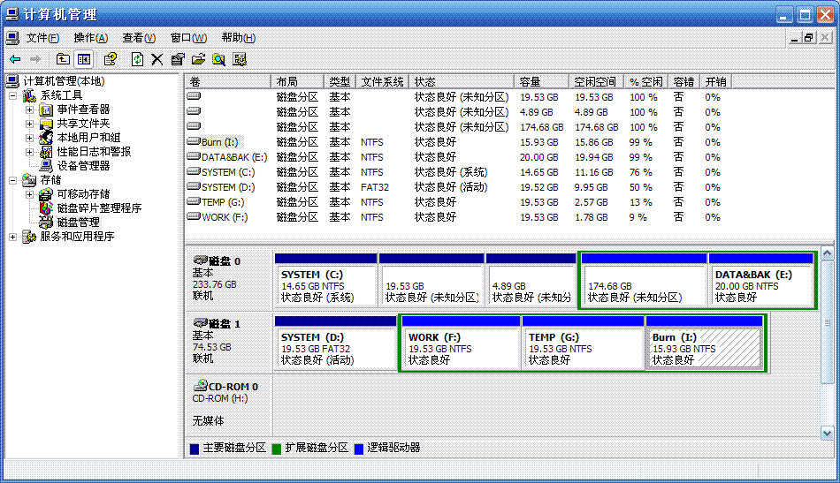The width and height of the screenshot is (840, 483).
Task: Select the DATA&BAK (E:) partition block
Action: (x=760, y=280)
